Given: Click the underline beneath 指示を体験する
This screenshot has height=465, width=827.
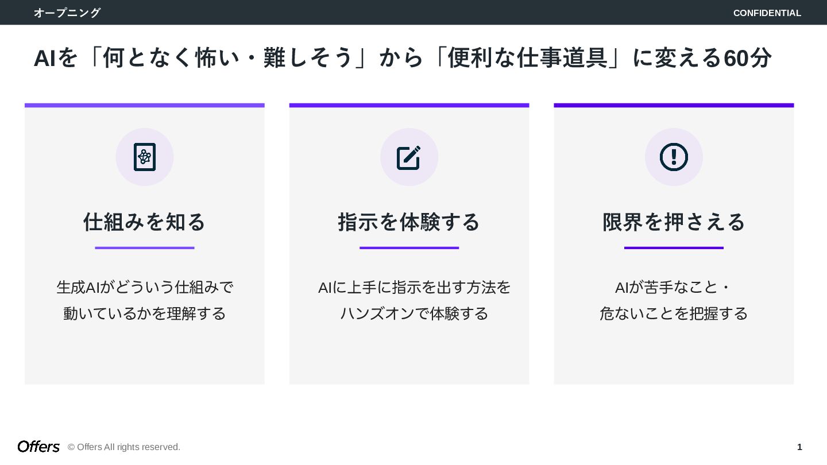Looking at the screenshot, I should [409, 248].
